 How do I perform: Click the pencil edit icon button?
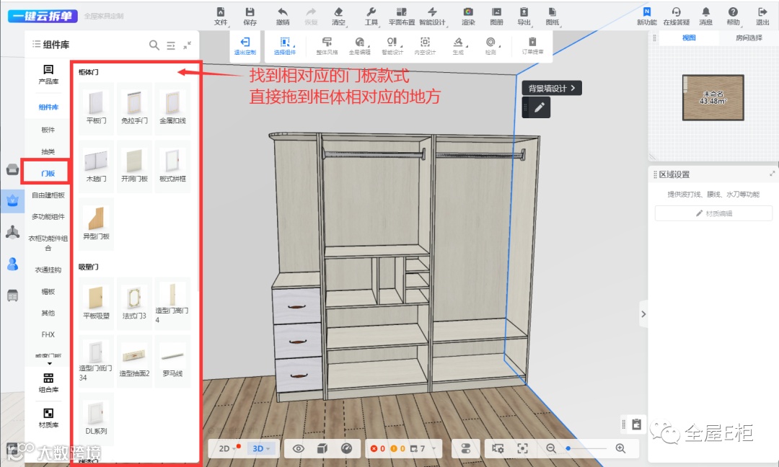click(x=540, y=107)
